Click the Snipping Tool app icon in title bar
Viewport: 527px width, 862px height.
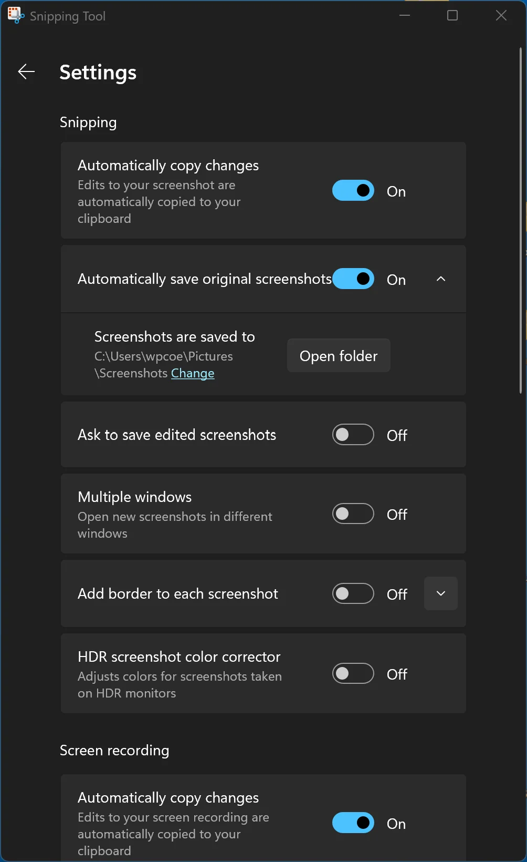16,16
